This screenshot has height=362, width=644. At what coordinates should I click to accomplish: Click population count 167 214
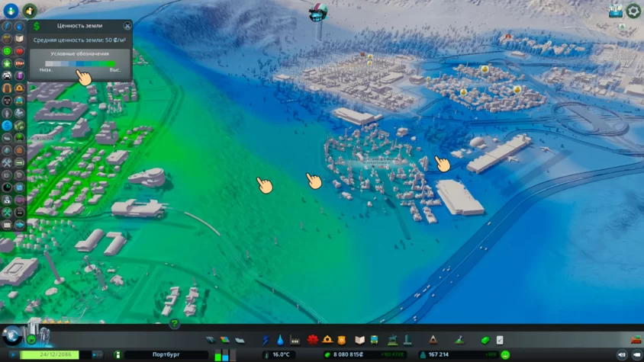point(438,354)
